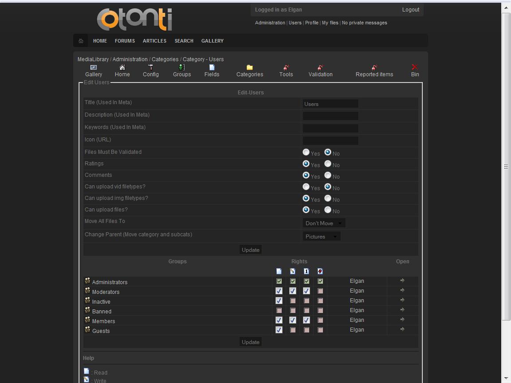Viewport: 511px width, 383px height.
Task: Enable write right for Guests group
Action: [293, 330]
